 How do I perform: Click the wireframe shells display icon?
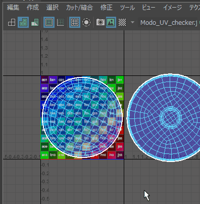tap(12, 22)
